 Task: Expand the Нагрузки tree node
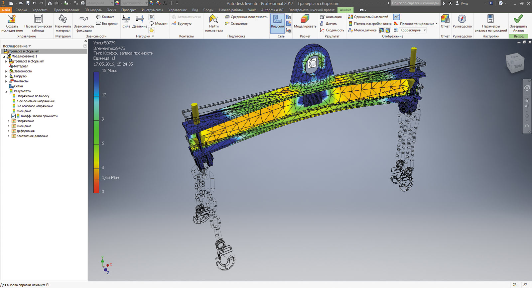[6, 76]
